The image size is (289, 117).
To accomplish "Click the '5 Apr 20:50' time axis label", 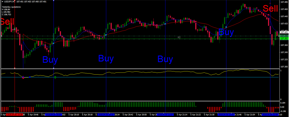I will click(141, 114).
